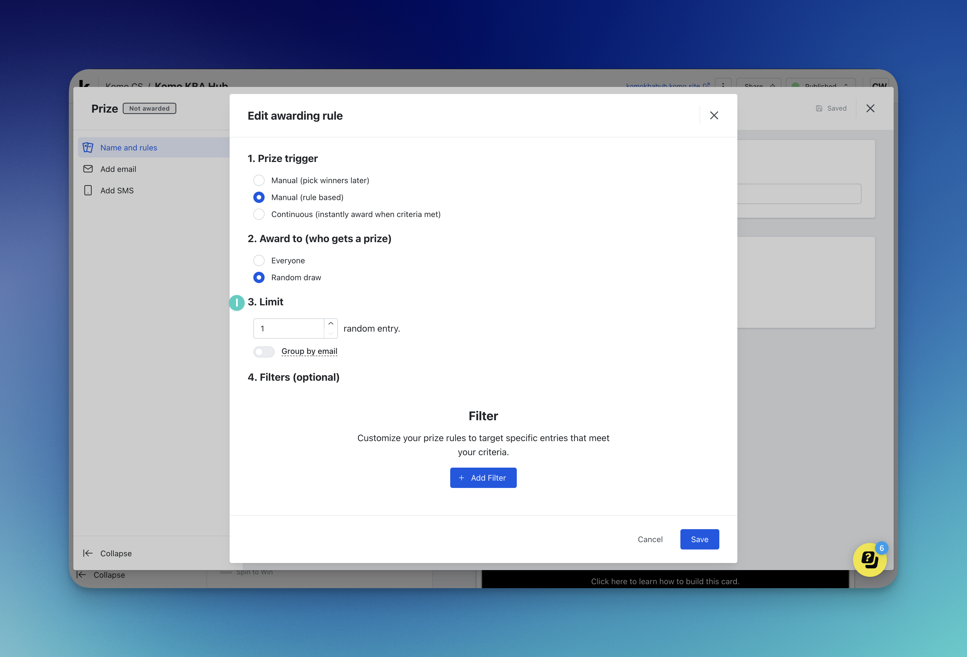Select Manual (pick winners later) option
The height and width of the screenshot is (657, 967).
pos(259,180)
